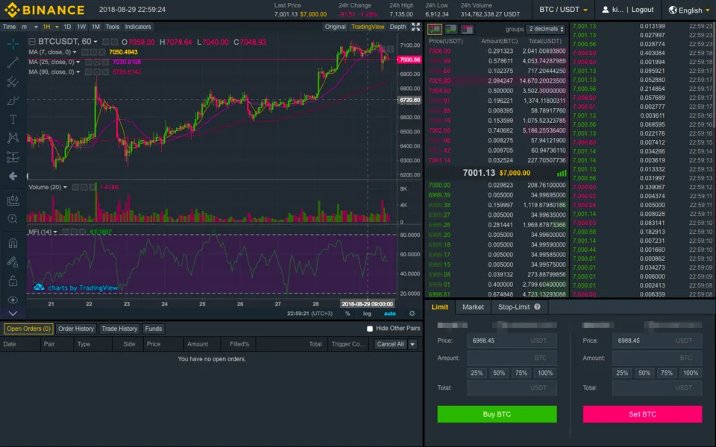Hide all drawings with eye icon

13,299
